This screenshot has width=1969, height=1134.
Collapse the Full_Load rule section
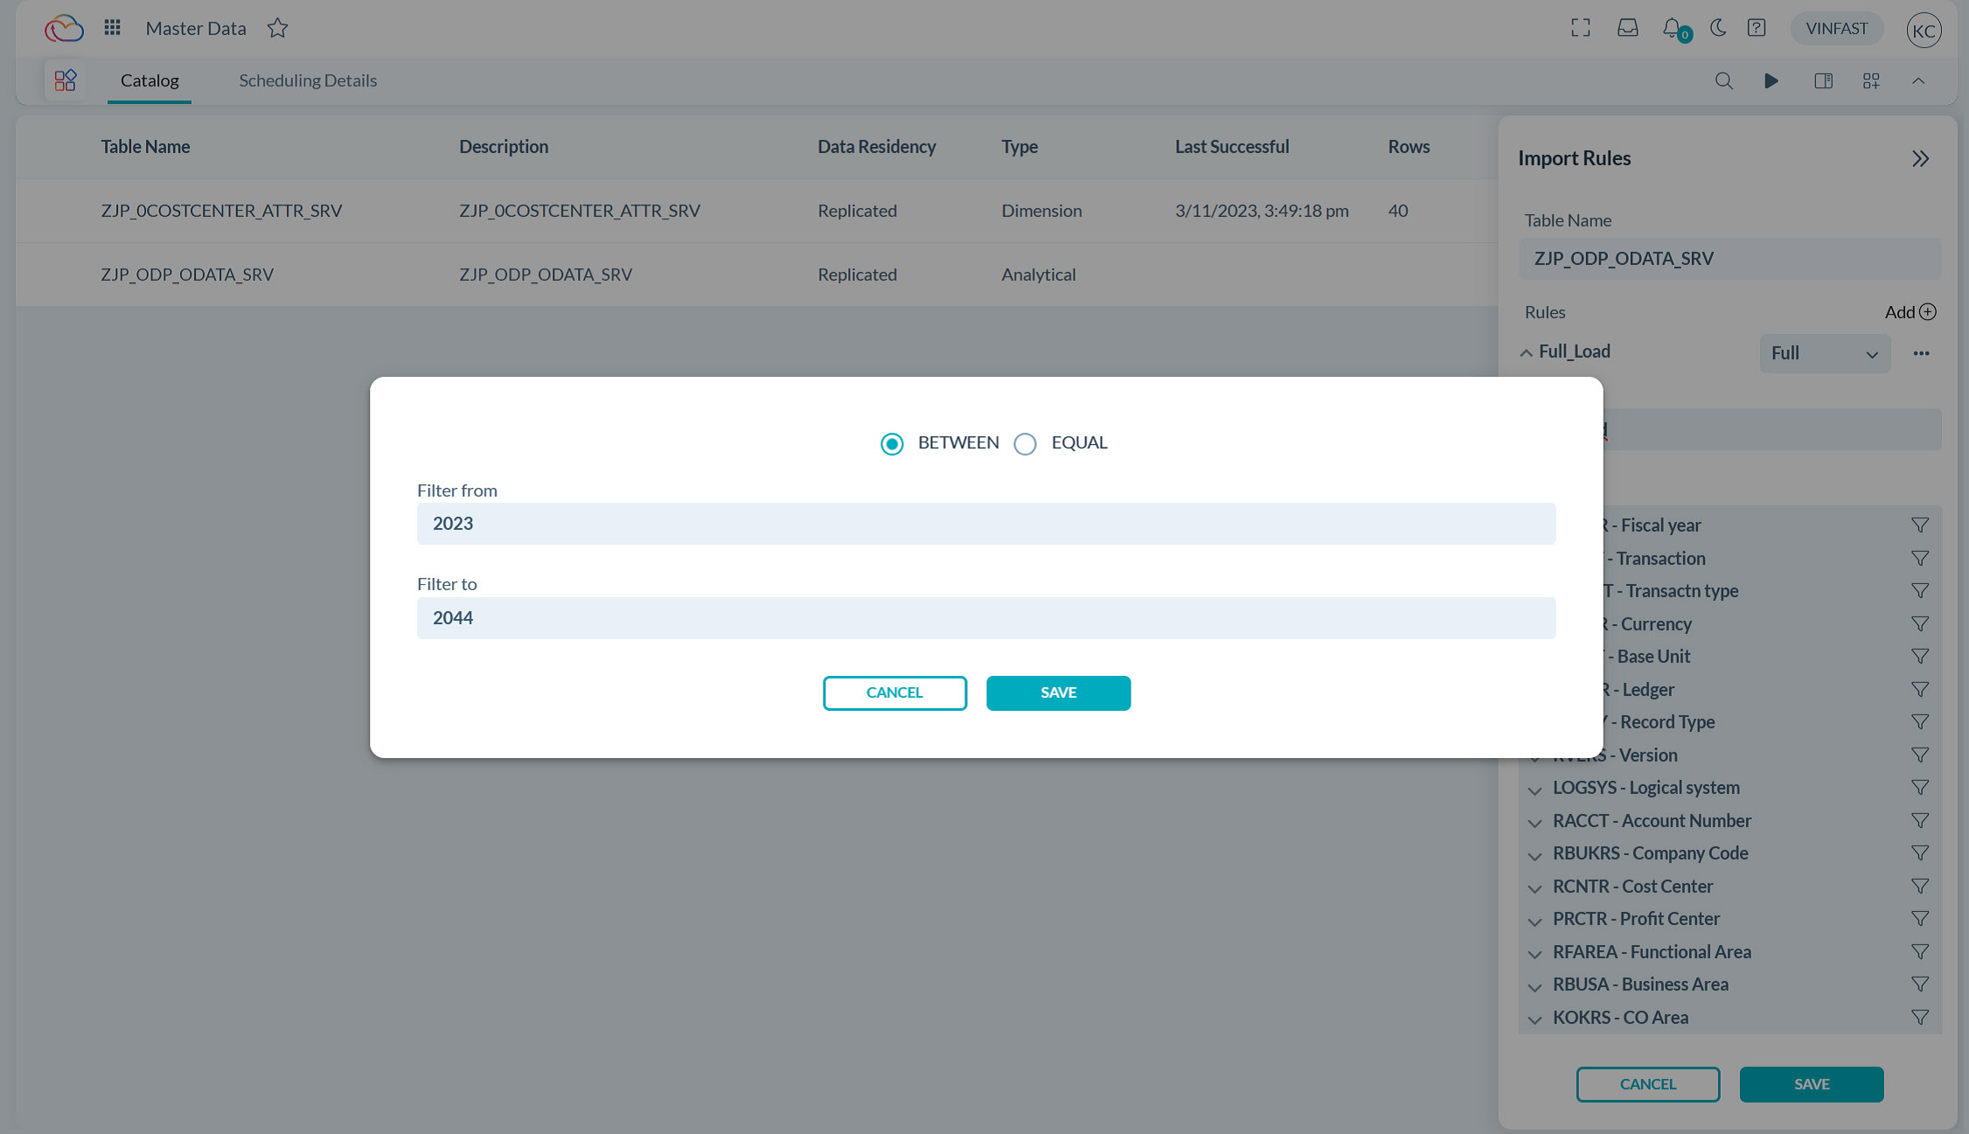pyautogui.click(x=1526, y=352)
